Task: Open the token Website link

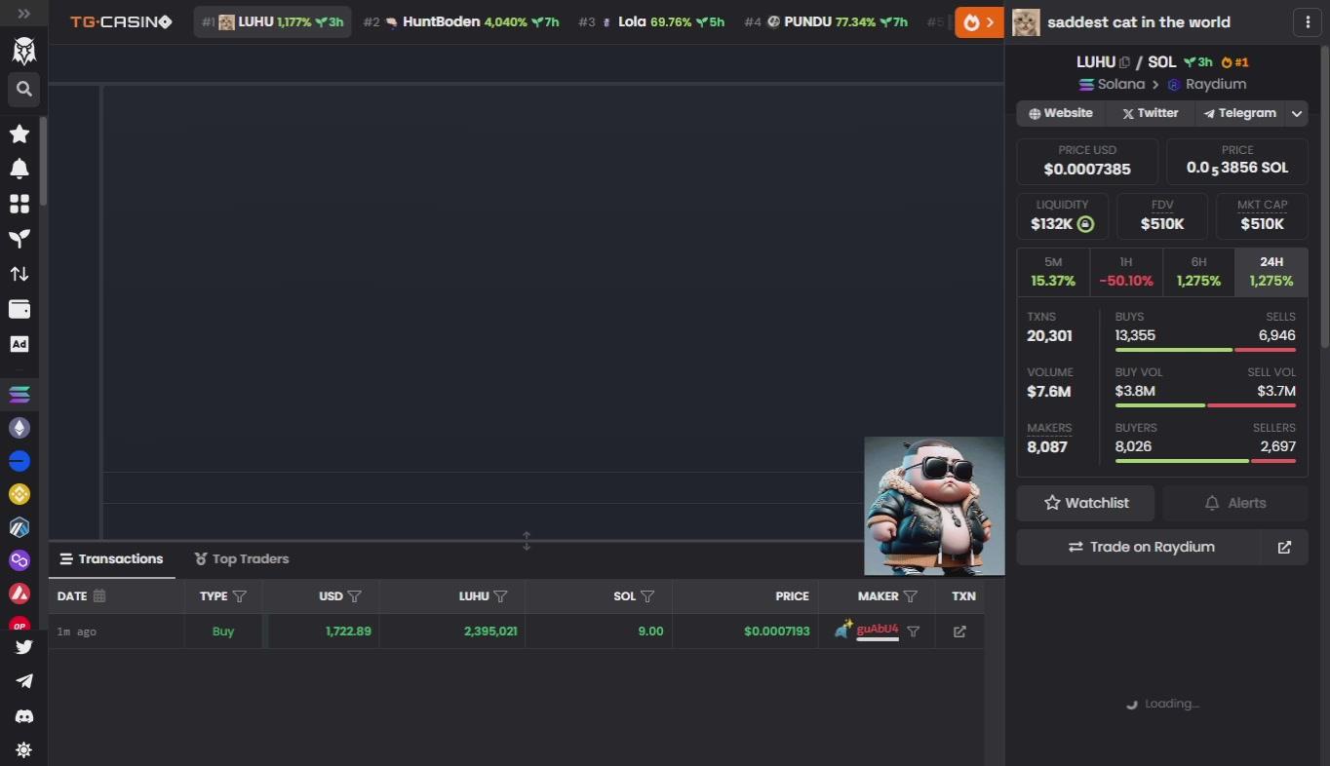Action: coord(1061,113)
